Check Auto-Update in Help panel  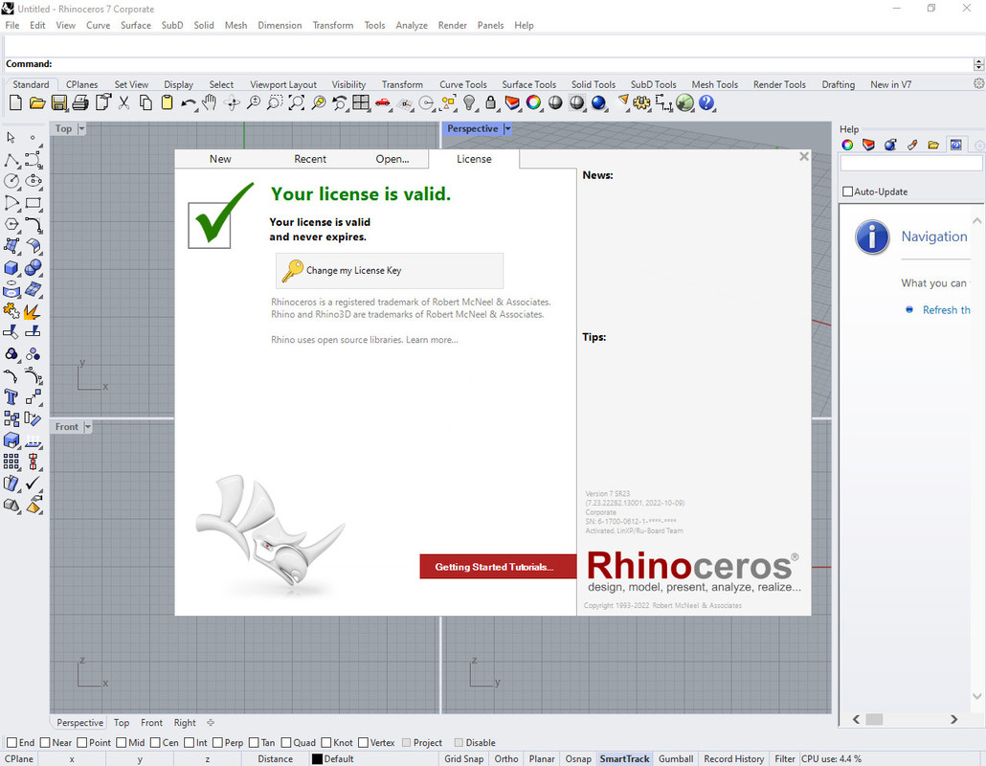point(847,191)
